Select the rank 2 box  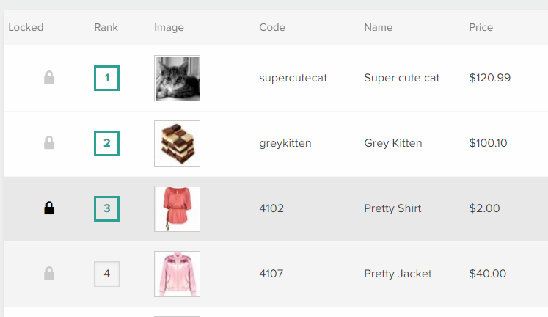[106, 143]
